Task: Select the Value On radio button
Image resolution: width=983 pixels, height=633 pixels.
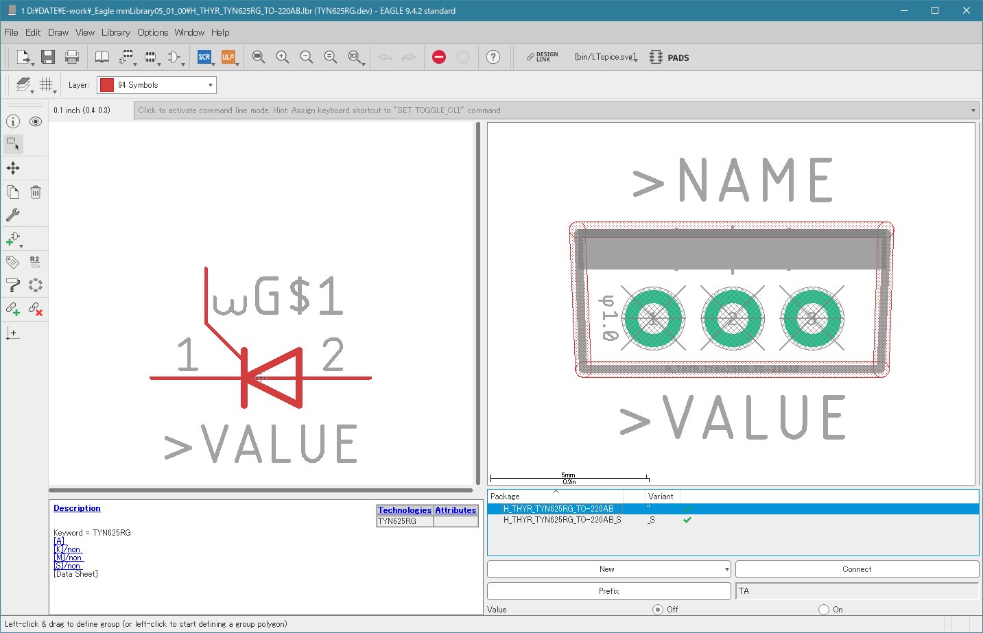Action: click(824, 609)
